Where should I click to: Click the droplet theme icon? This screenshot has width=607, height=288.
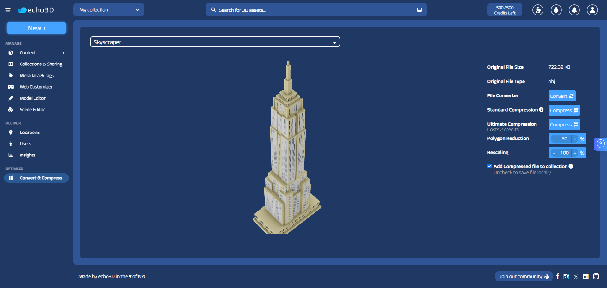click(x=556, y=10)
